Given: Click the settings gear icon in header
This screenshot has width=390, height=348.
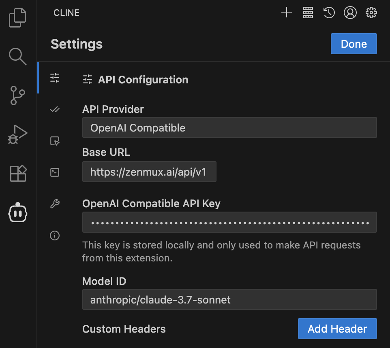Looking at the screenshot, I should tap(371, 13).
